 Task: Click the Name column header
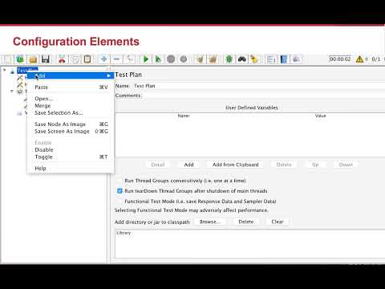pos(184,116)
